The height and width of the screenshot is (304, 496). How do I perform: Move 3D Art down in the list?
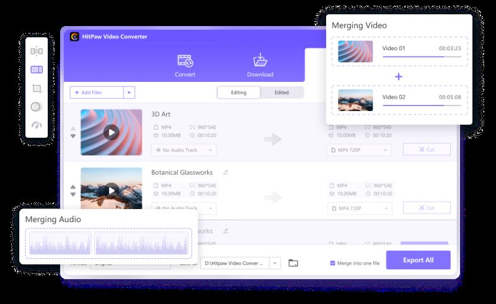tap(73, 136)
